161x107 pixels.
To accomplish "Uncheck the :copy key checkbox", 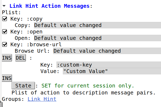I will coord(5,19).
